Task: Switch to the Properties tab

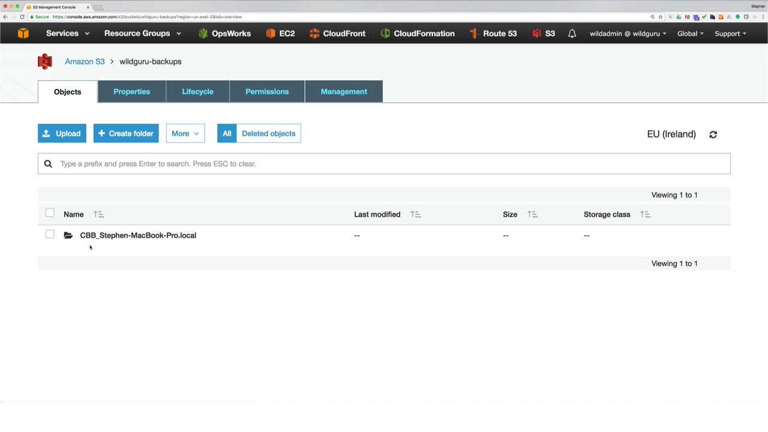Action: pos(131,92)
